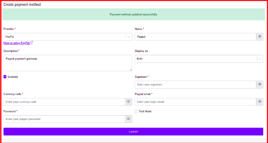The image size is (268, 143).
Task: Click the icon button beside the Password field
Action: click(x=129, y=119)
